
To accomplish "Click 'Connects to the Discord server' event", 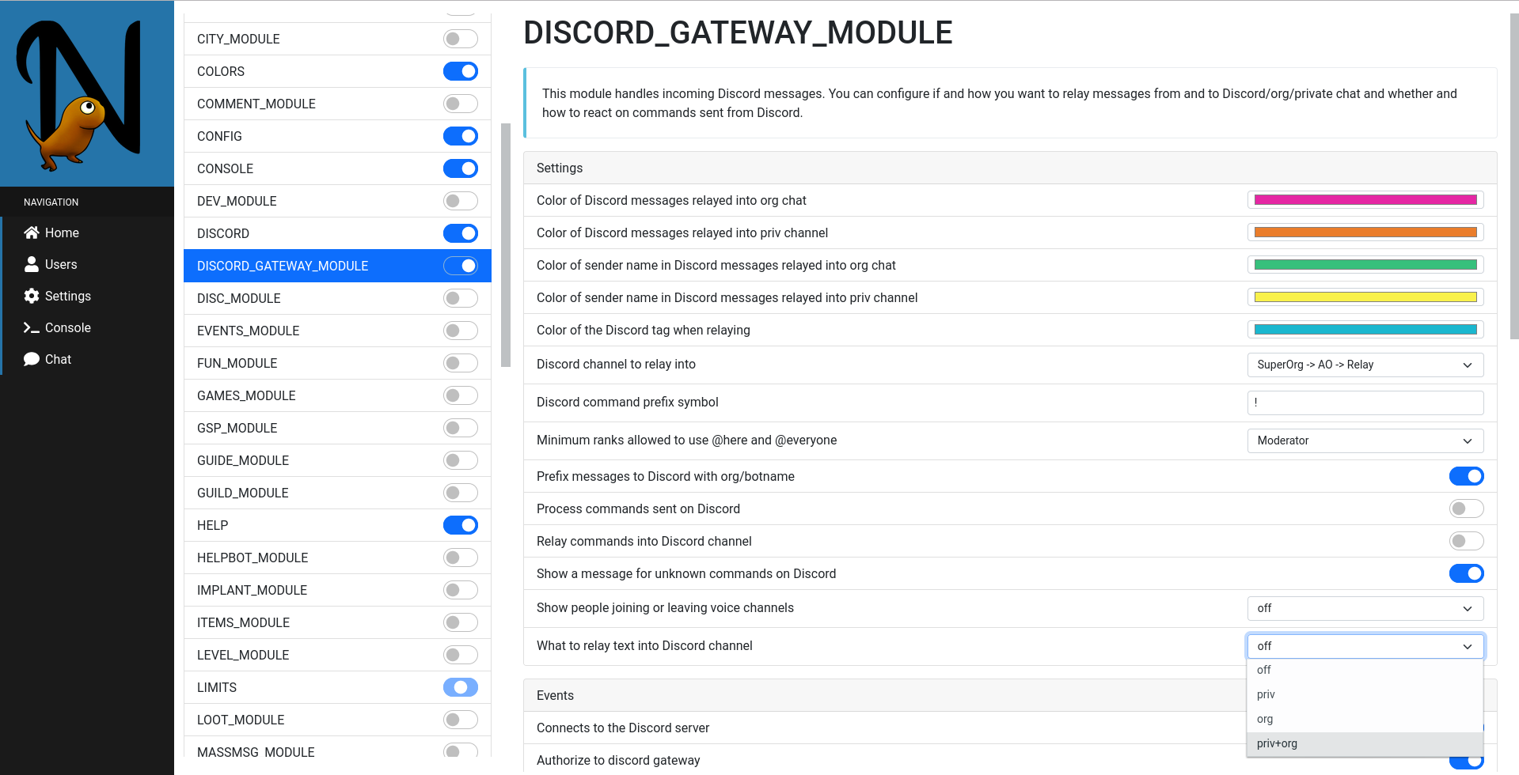I will 623,728.
